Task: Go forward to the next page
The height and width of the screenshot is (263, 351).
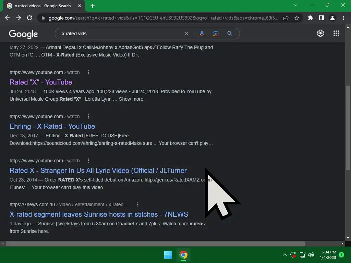Action: [19, 18]
